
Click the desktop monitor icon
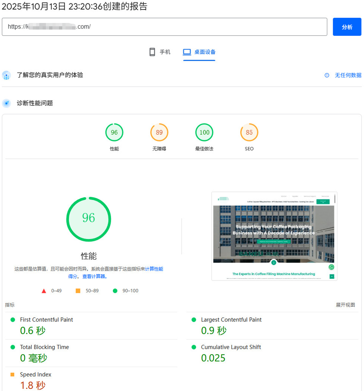pos(187,52)
